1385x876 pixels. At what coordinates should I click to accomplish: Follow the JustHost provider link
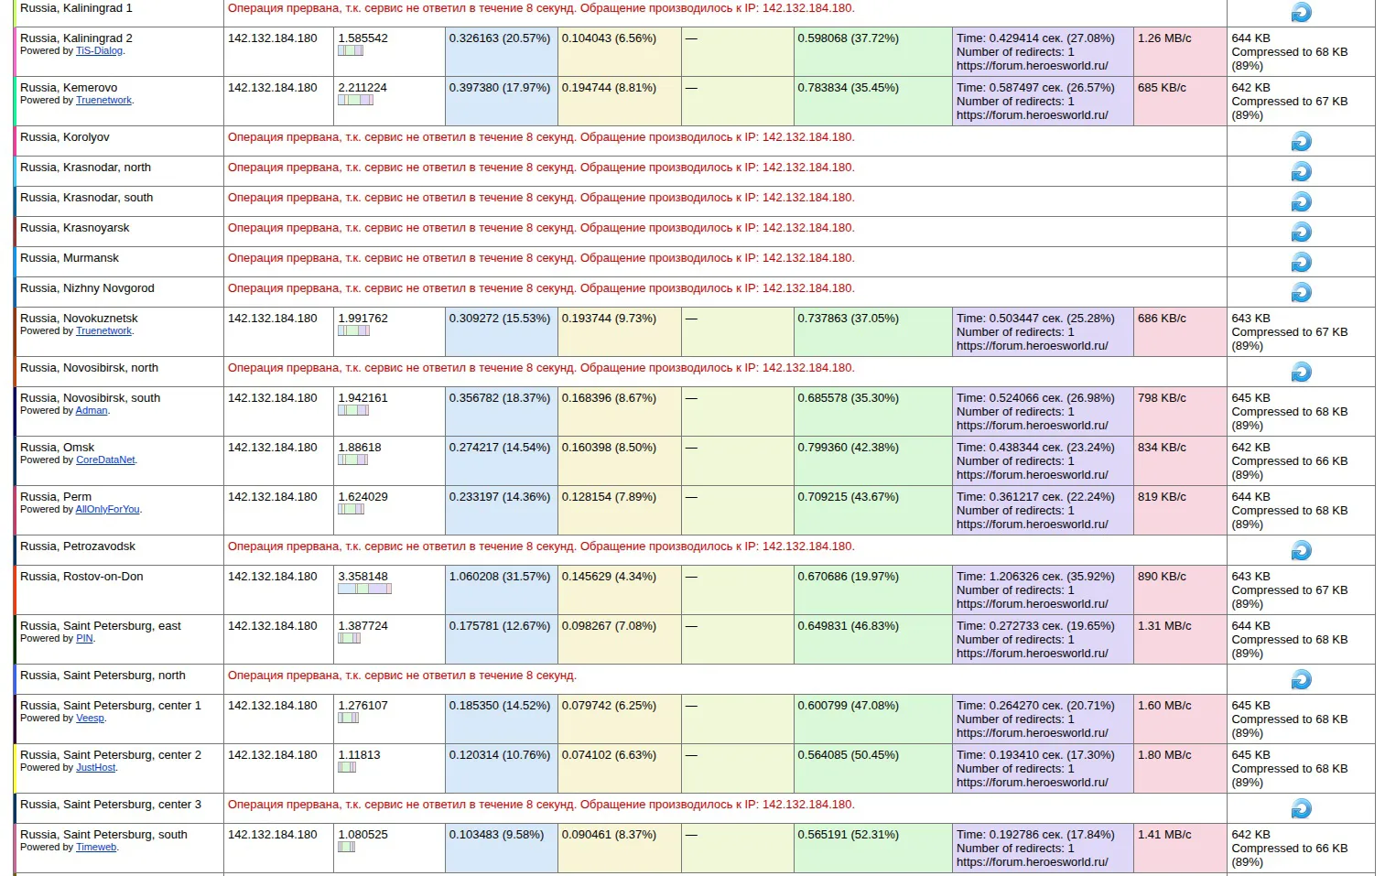pos(96,768)
